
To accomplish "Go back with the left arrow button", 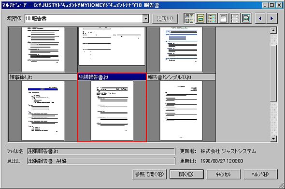I will (x=260, y=18).
